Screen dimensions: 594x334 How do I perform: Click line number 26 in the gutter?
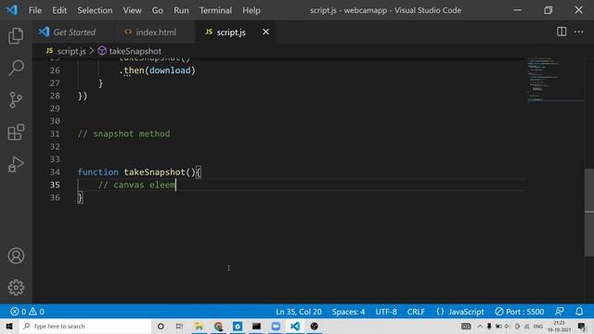55,71
